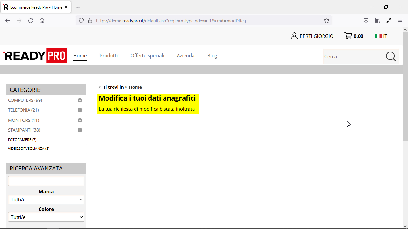Open the Prodotti menu item
The image size is (408, 229).
[x=108, y=55]
